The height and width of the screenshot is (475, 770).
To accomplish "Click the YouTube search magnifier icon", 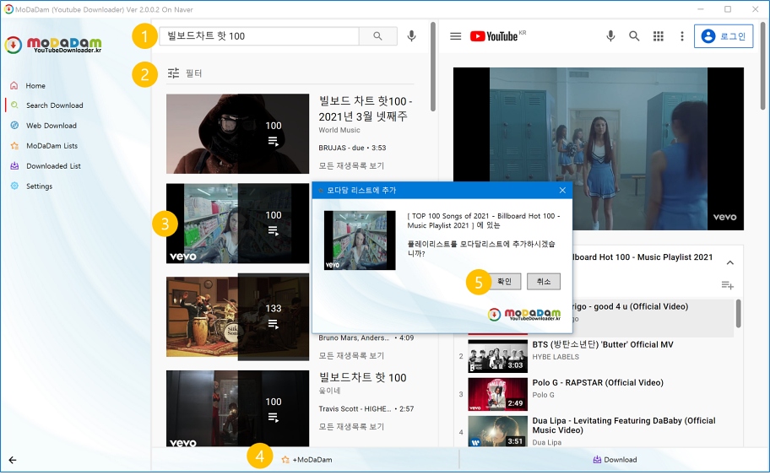I will 634,35.
